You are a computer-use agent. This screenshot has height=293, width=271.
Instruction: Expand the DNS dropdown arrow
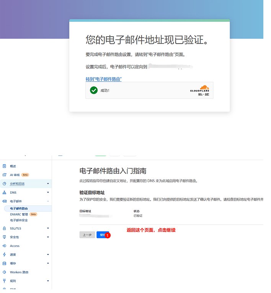point(48,192)
